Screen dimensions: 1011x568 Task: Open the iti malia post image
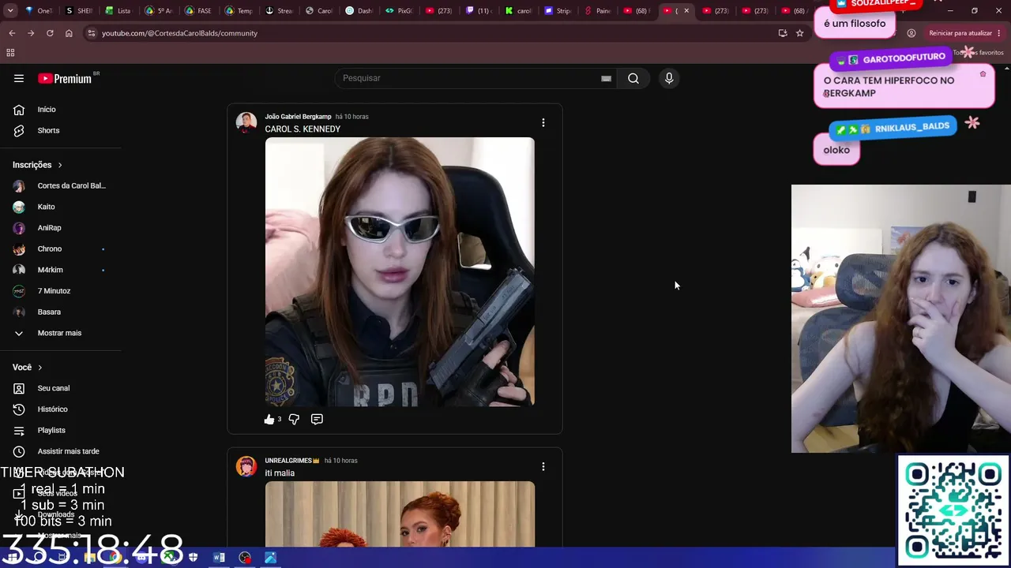point(400,514)
